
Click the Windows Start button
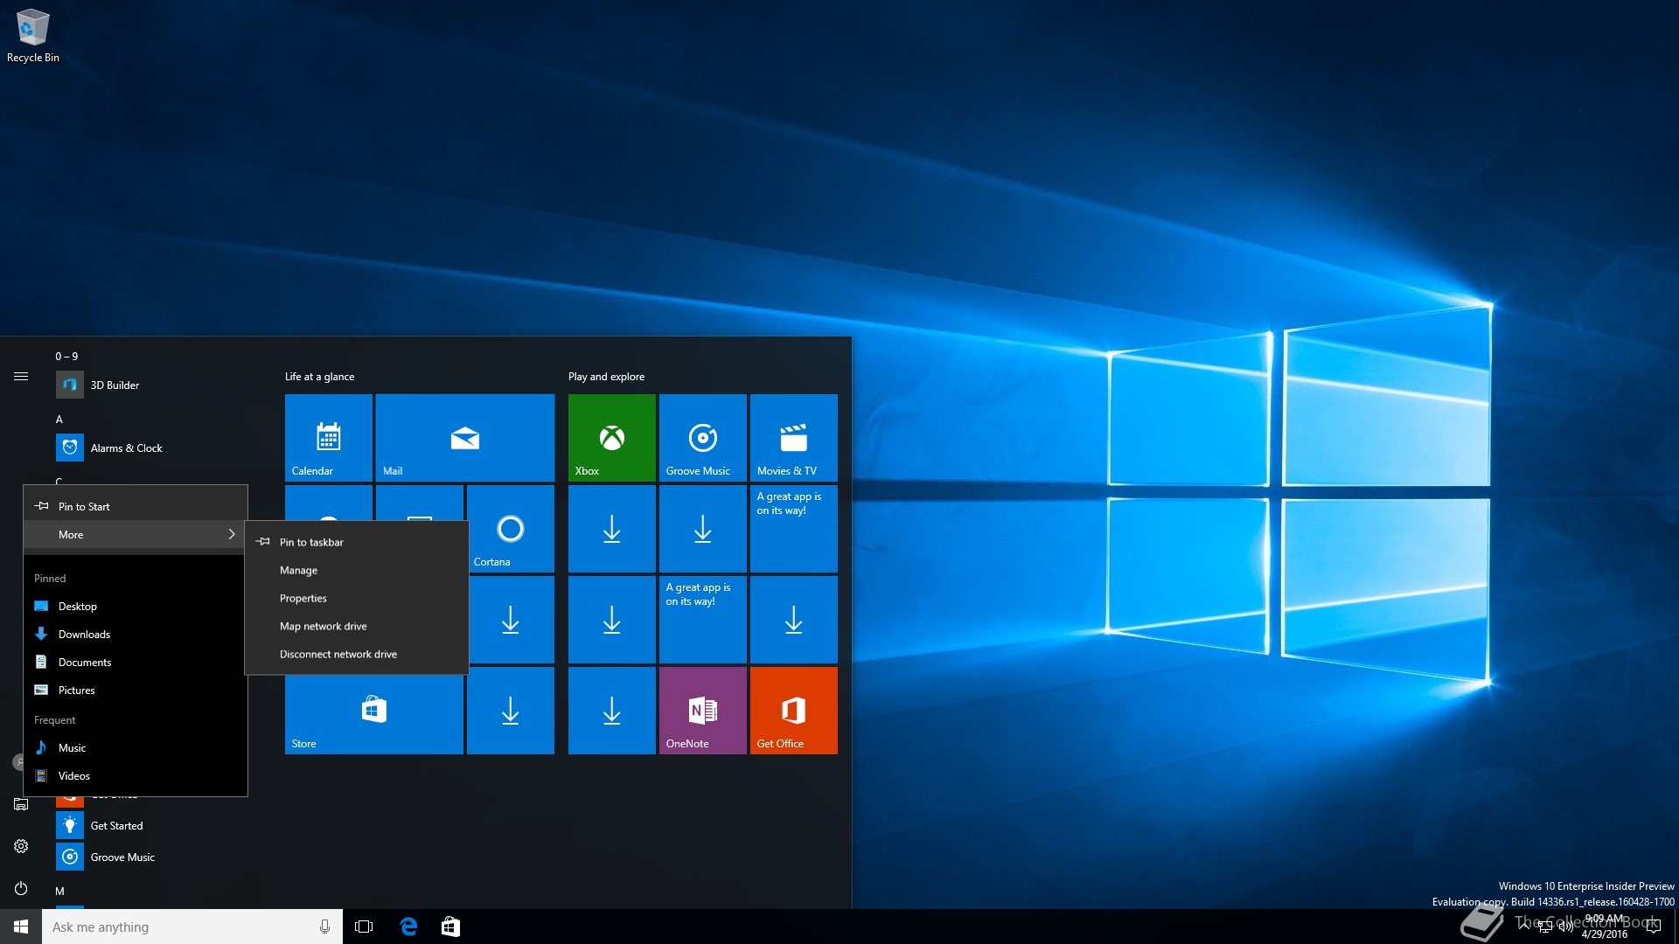coord(21,927)
